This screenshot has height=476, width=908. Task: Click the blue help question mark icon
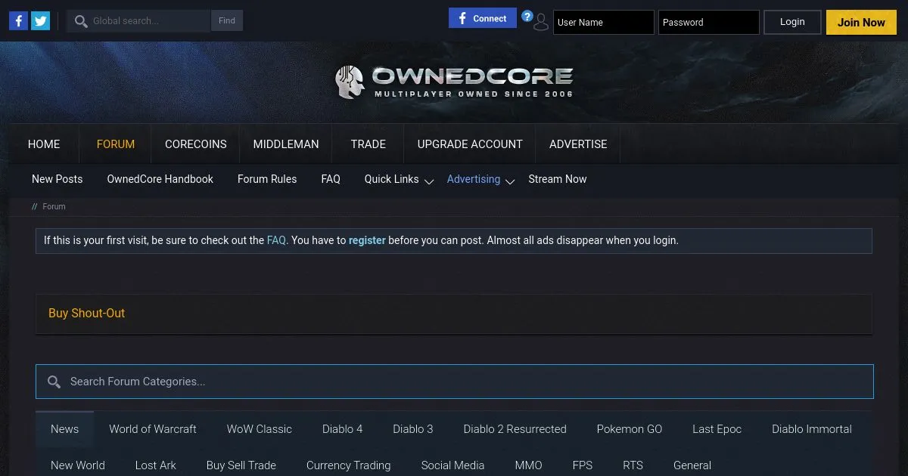coord(527,16)
